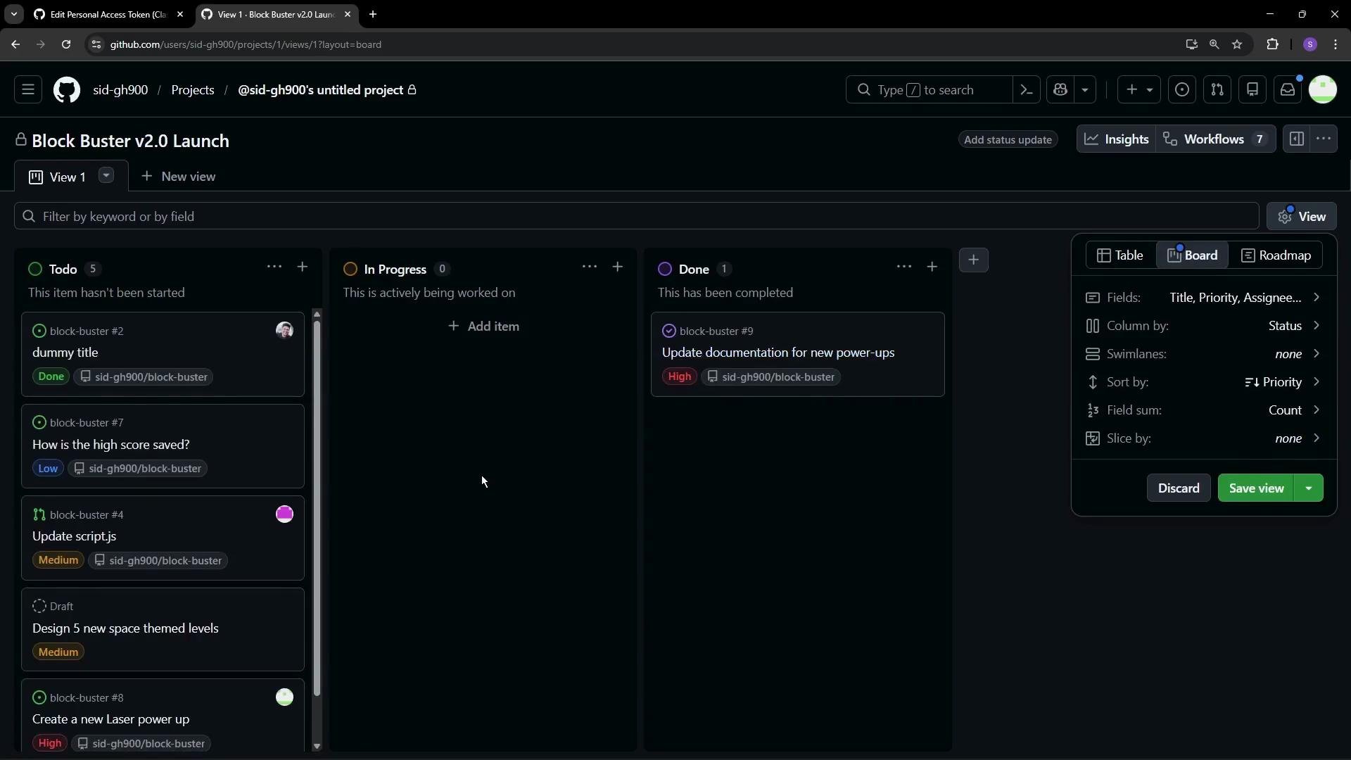This screenshot has height=760, width=1351.
Task: Open the Type / to search box
Action: point(929,90)
